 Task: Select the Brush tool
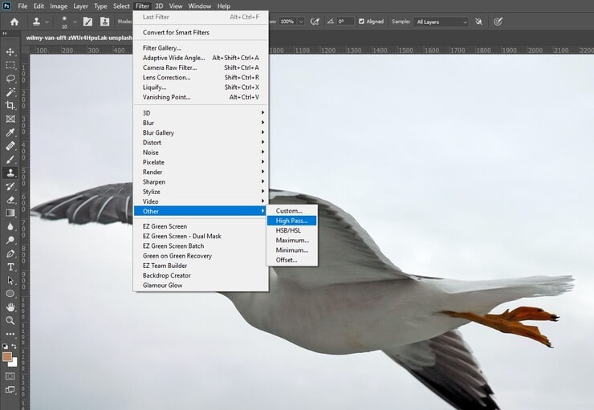pos(10,160)
